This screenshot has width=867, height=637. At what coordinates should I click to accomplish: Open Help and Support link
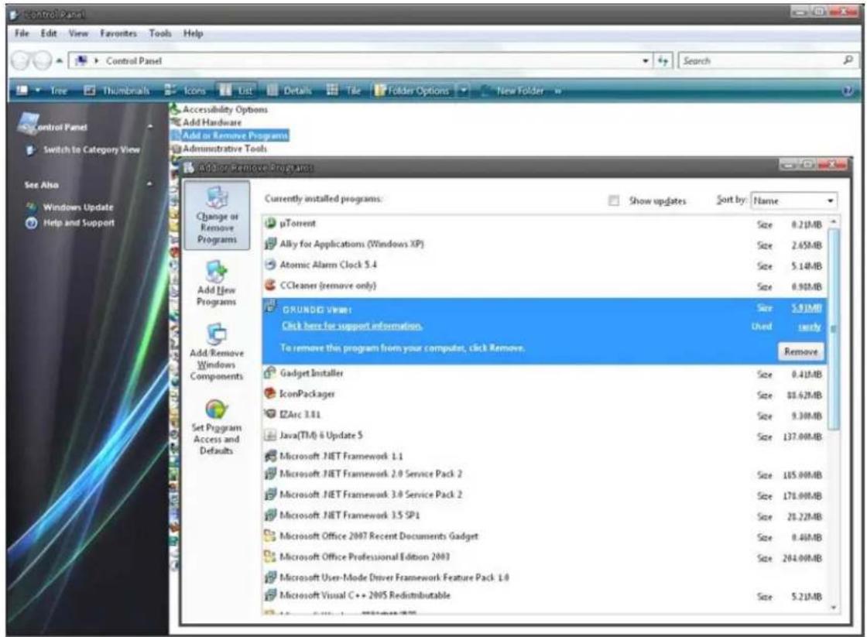pyautogui.click(x=78, y=223)
